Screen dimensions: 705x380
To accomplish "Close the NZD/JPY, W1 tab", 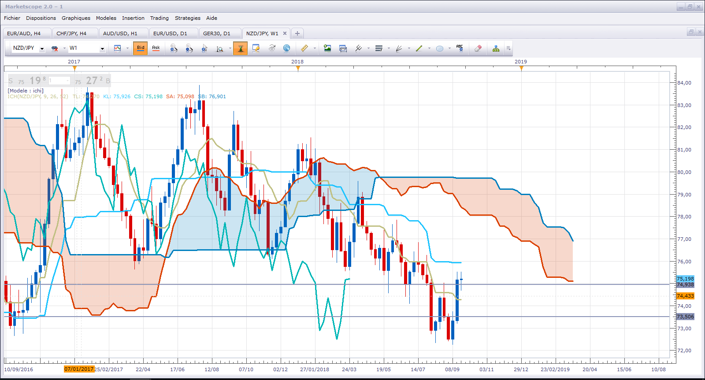I will [x=285, y=33].
